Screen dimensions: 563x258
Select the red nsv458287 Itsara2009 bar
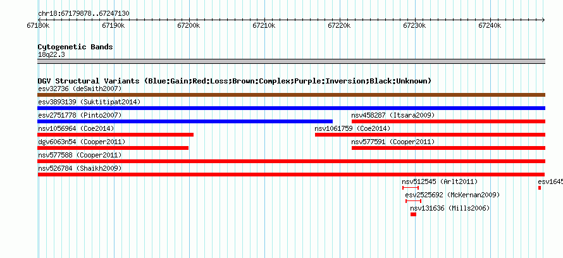[x=449, y=121]
